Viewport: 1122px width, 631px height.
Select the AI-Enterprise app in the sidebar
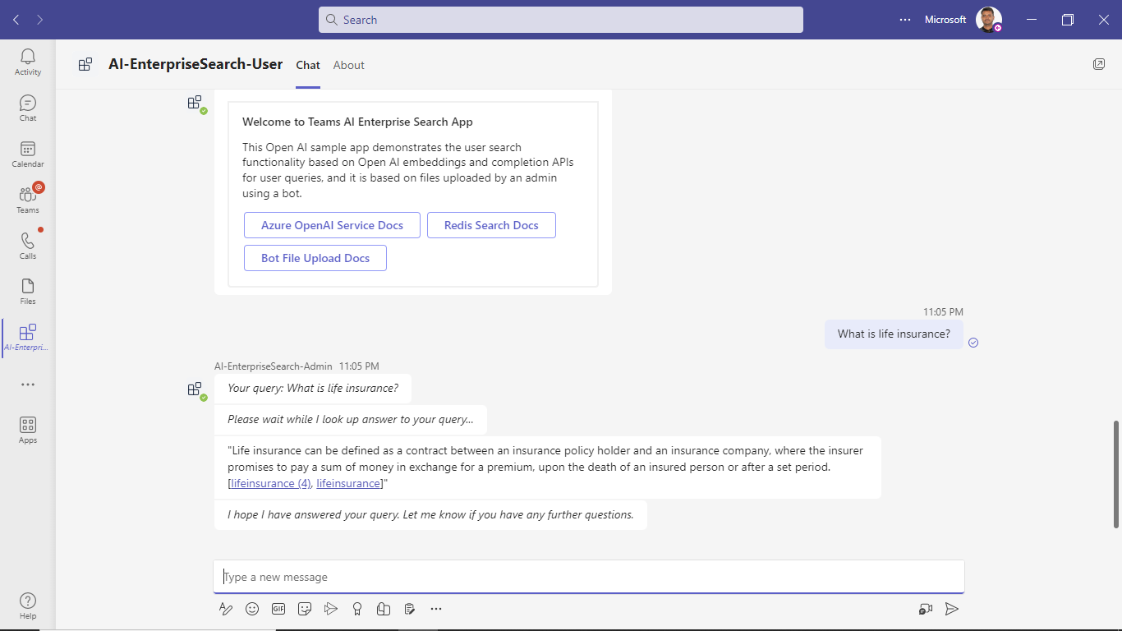[27, 337]
